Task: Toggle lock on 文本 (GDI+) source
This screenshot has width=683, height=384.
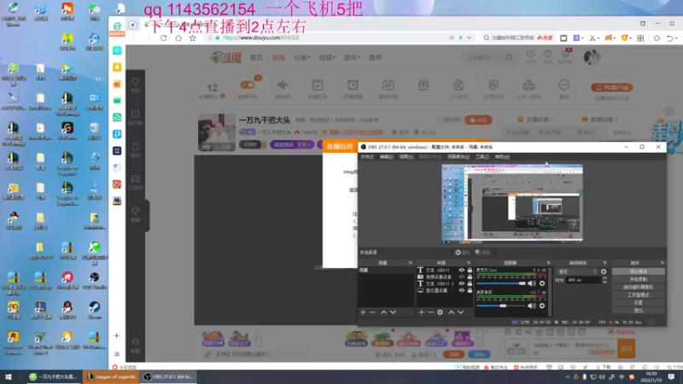Action: pyautogui.click(x=470, y=270)
